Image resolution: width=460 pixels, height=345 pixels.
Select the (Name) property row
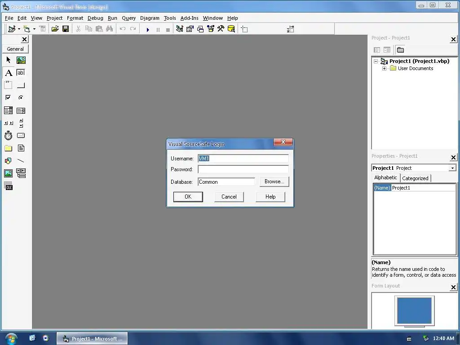click(415, 188)
